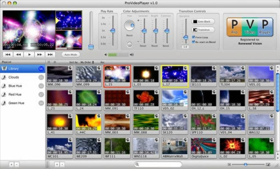The image size is (280, 169).
Task: Toggle Asc sort direction
Action: tap(102, 62)
